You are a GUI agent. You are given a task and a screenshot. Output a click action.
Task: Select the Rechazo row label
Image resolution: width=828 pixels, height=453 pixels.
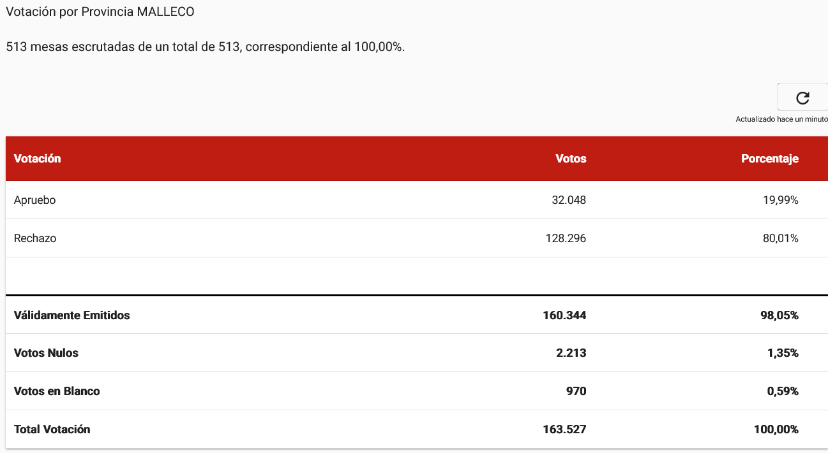[x=35, y=238]
